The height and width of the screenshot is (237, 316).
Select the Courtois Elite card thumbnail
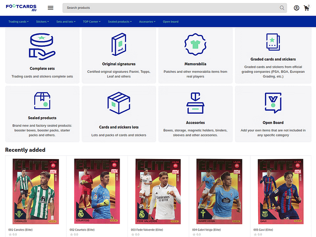point(97,191)
